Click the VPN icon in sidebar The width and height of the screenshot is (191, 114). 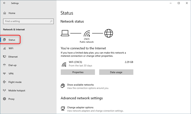pyautogui.click(x=4, y=74)
